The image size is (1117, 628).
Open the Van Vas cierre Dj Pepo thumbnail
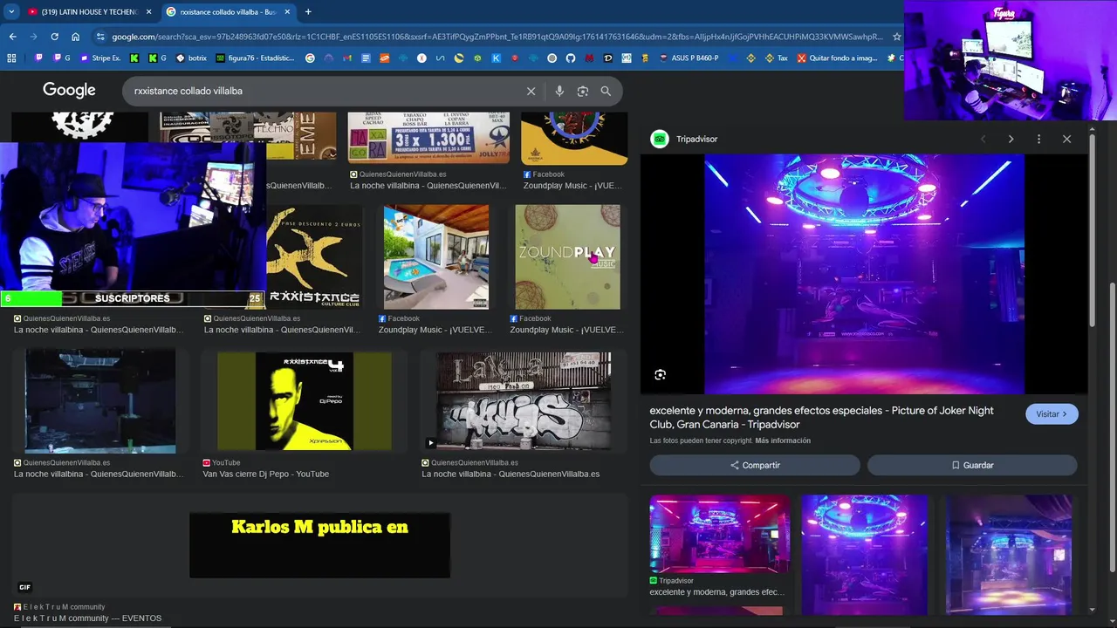[x=305, y=401]
